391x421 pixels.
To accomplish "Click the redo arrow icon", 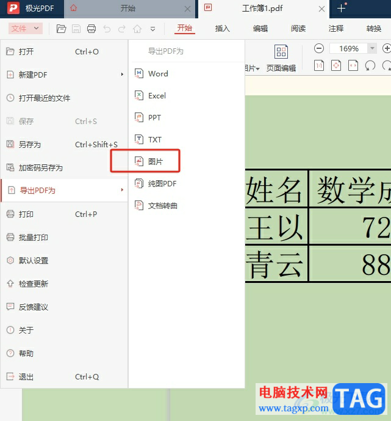I will click(x=122, y=29).
